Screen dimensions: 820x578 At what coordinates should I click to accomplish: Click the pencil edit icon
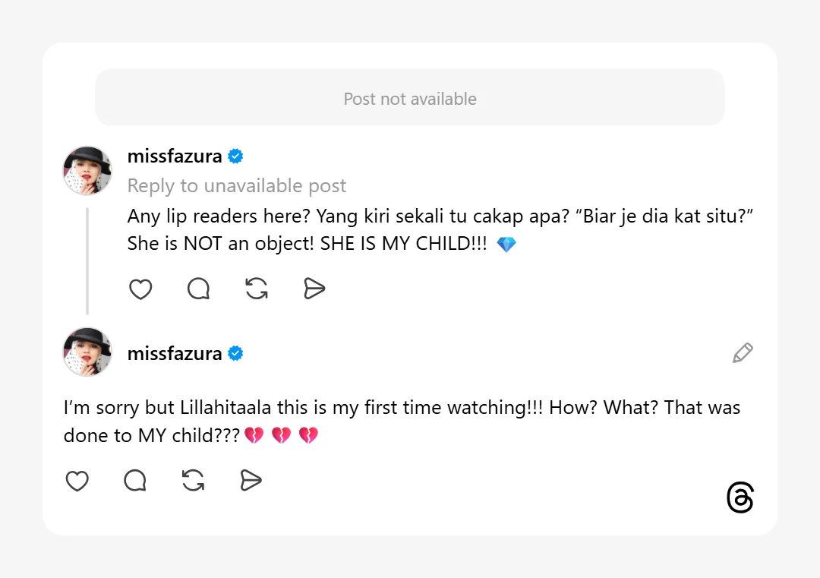pos(743,353)
